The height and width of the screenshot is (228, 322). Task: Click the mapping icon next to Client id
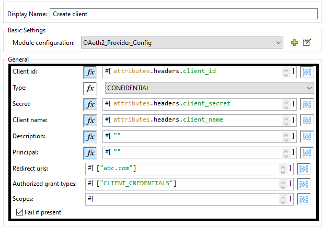point(307,72)
